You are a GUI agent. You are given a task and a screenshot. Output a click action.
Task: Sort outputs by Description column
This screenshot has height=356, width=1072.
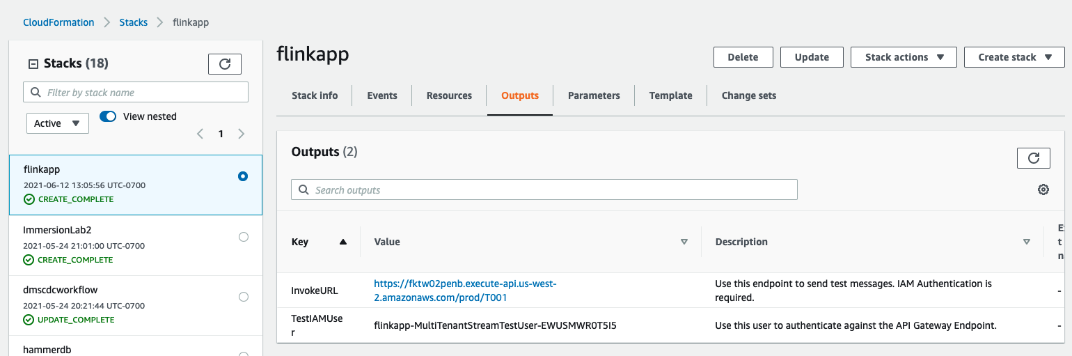pos(1026,242)
